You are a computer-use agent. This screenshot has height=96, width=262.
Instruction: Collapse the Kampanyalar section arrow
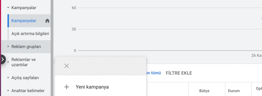(x=8, y=8)
